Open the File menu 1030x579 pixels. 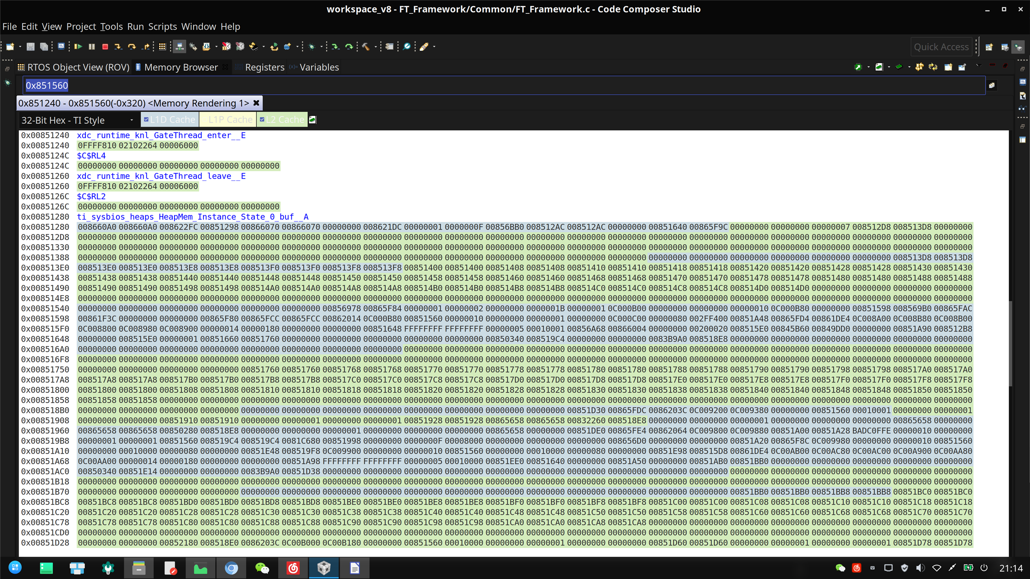click(10, 26)
